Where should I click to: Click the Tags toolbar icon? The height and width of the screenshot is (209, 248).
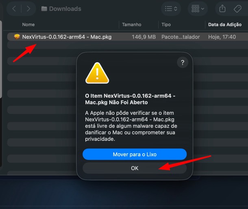237,9
